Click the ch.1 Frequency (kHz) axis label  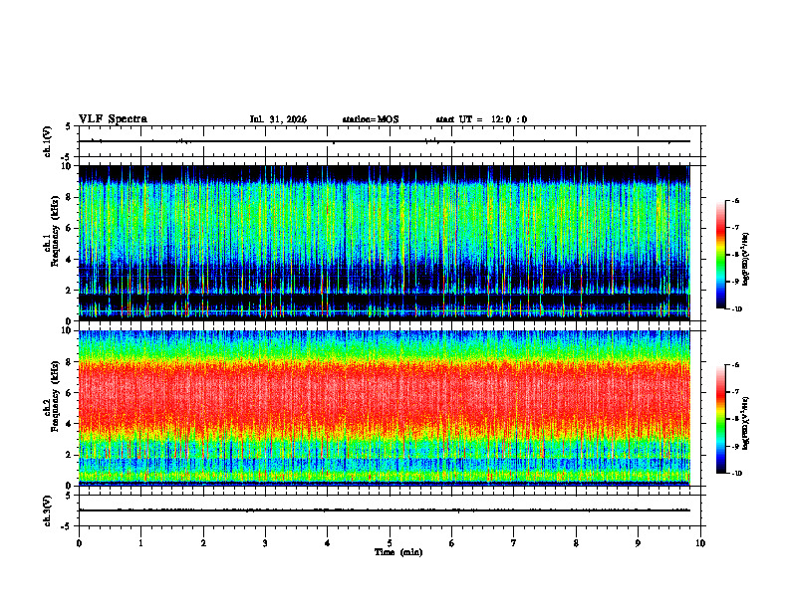point(52,243)
